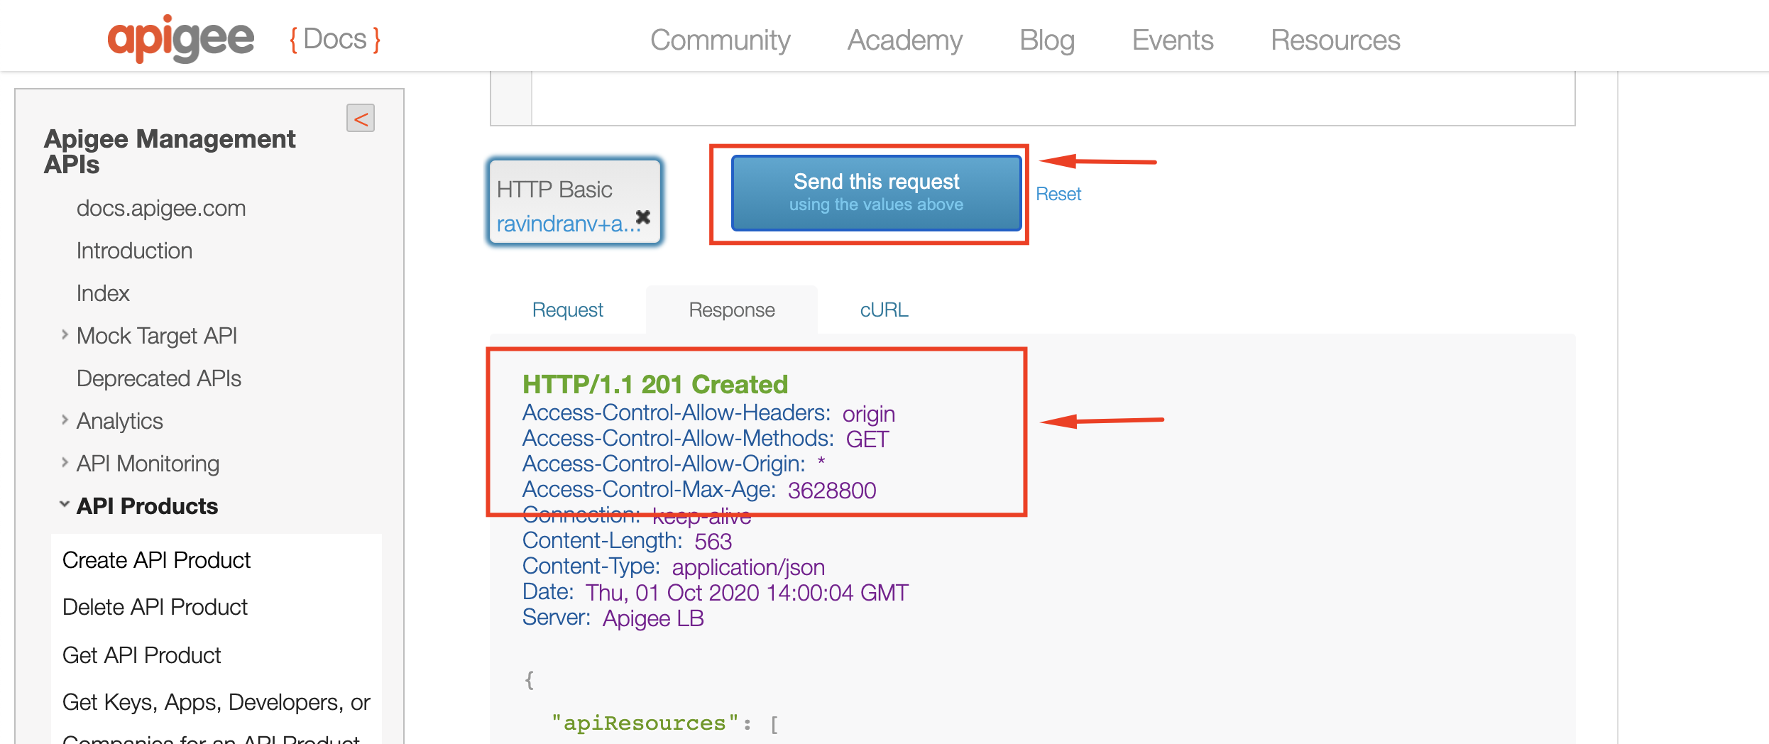
Task: Switch to the cURL tab
Action: tap(884, 310)
